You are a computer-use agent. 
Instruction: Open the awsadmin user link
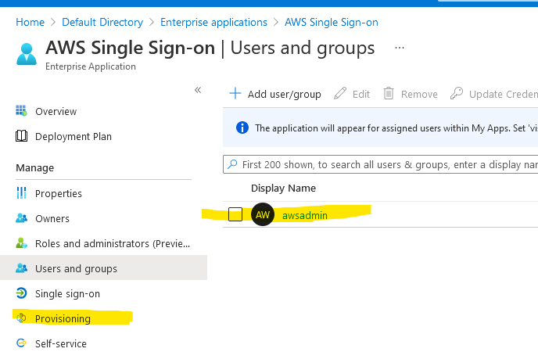305,215
